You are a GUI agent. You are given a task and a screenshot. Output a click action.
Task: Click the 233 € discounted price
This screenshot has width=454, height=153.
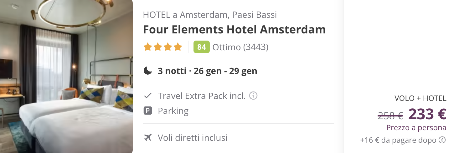pos(427,114)
